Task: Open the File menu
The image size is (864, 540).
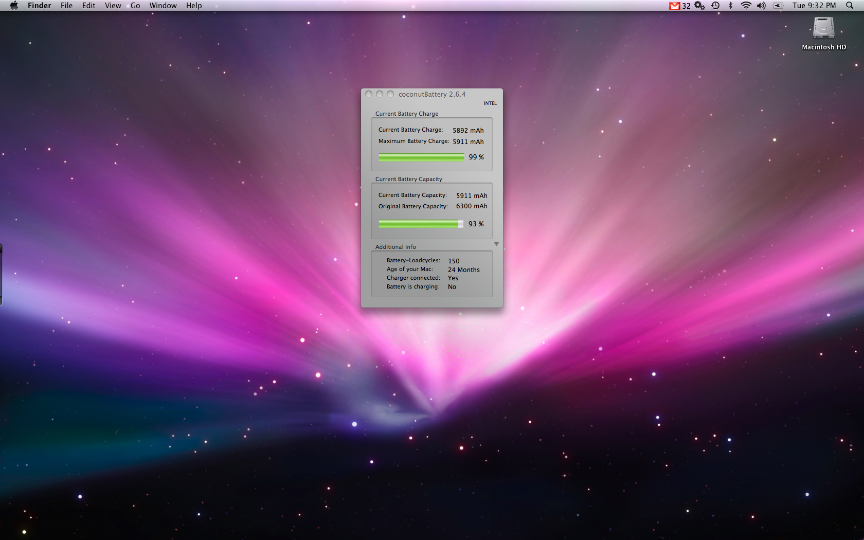Action: [66, 6]
